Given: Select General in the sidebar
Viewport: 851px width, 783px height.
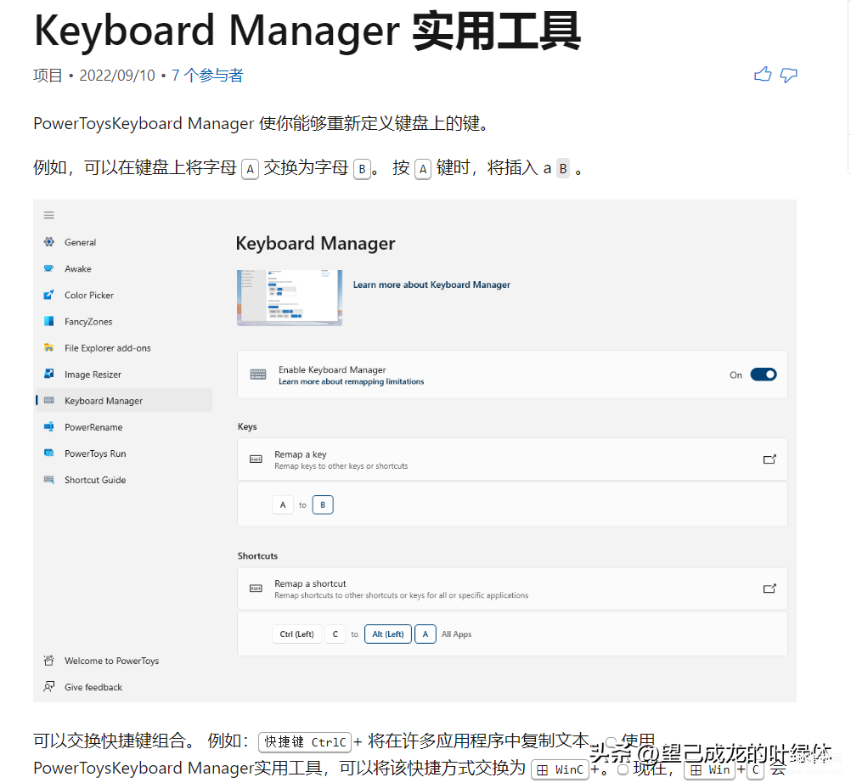Looking at the screenshot, I should (x=81, y=242).
